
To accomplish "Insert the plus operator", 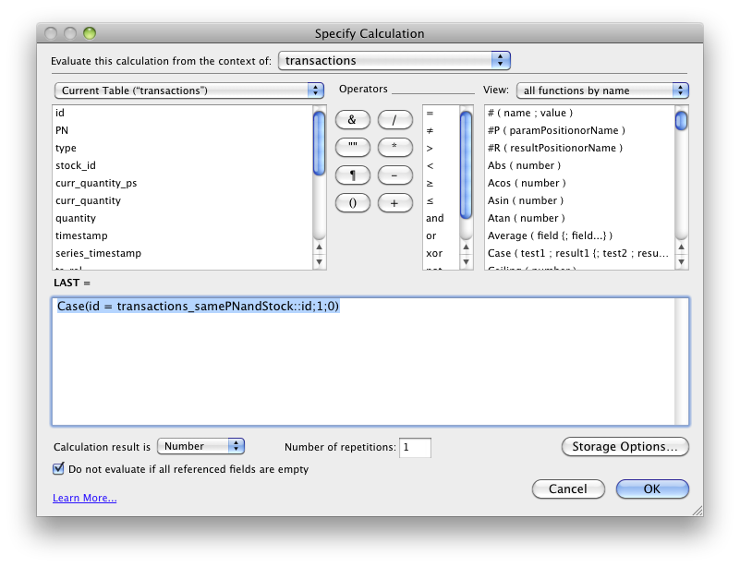I will click(395, 203).
